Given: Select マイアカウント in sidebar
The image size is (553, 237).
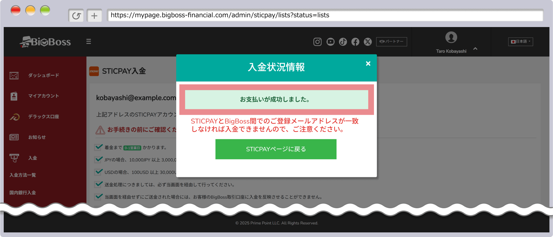Looking at the screenshot, I should coord(43,96).
